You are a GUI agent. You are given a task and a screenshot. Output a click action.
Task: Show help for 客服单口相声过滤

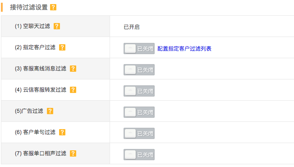click(73, 153)
